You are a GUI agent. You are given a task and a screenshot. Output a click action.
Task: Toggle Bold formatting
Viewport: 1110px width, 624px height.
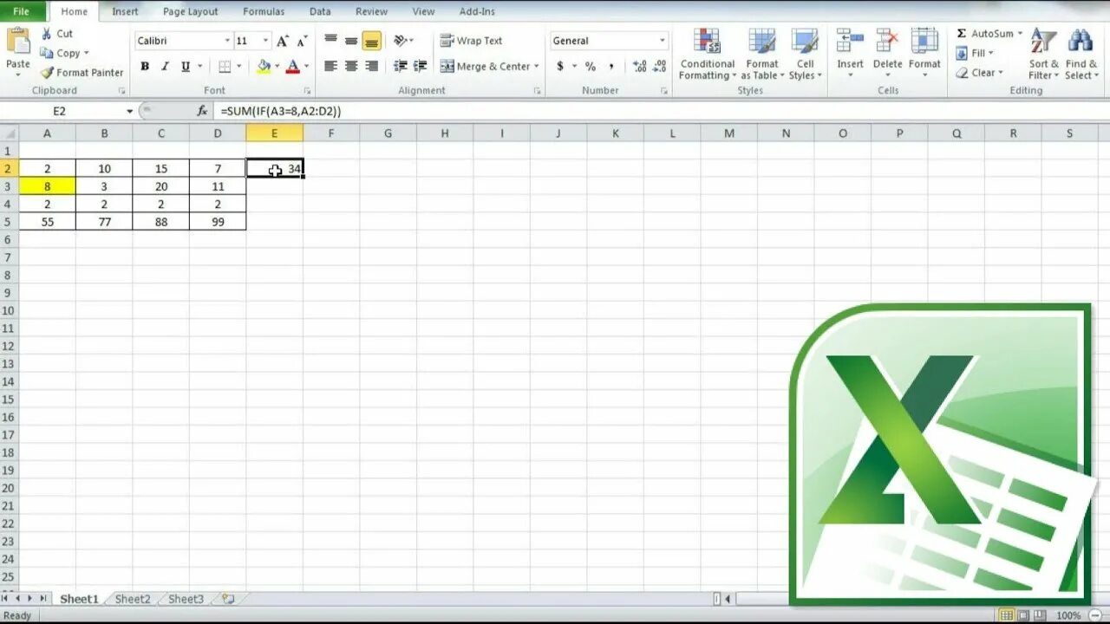pos(145,66)
